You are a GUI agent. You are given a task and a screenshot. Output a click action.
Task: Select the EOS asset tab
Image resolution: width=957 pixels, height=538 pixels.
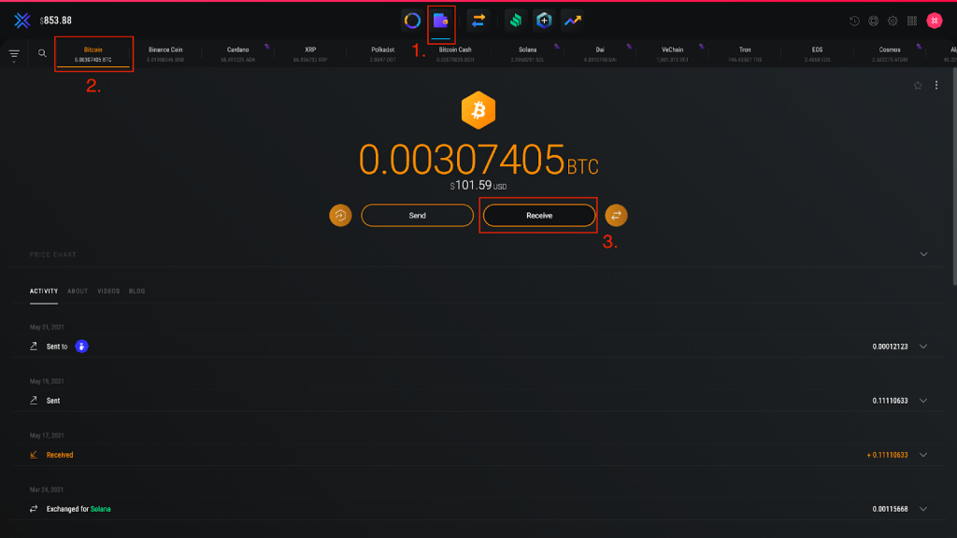[x=817, y=53]
